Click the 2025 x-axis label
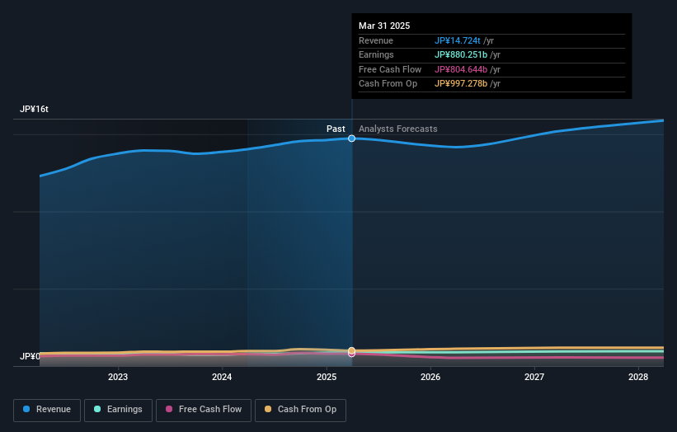 [x=327, y=377]
